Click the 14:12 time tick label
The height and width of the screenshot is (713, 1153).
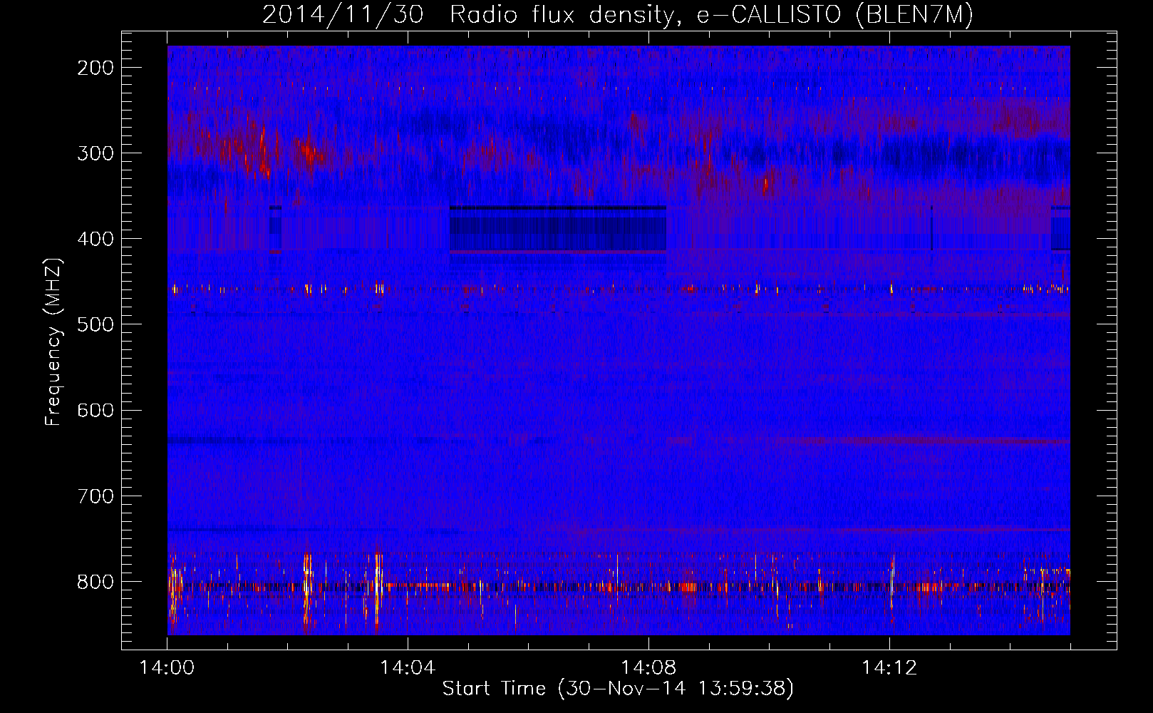pos(889,668)
